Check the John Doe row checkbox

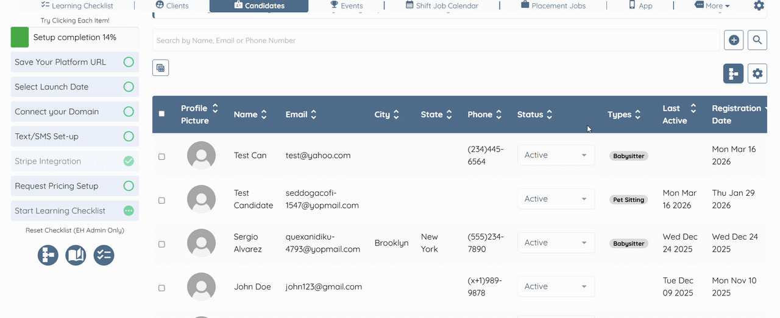click(x=161, y=288)
